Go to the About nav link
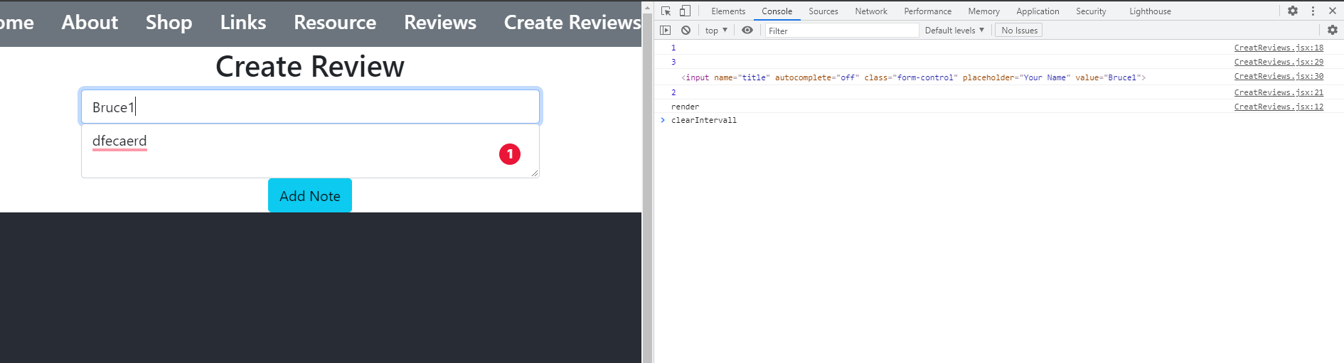1344x363 pixels. [90, 22]
